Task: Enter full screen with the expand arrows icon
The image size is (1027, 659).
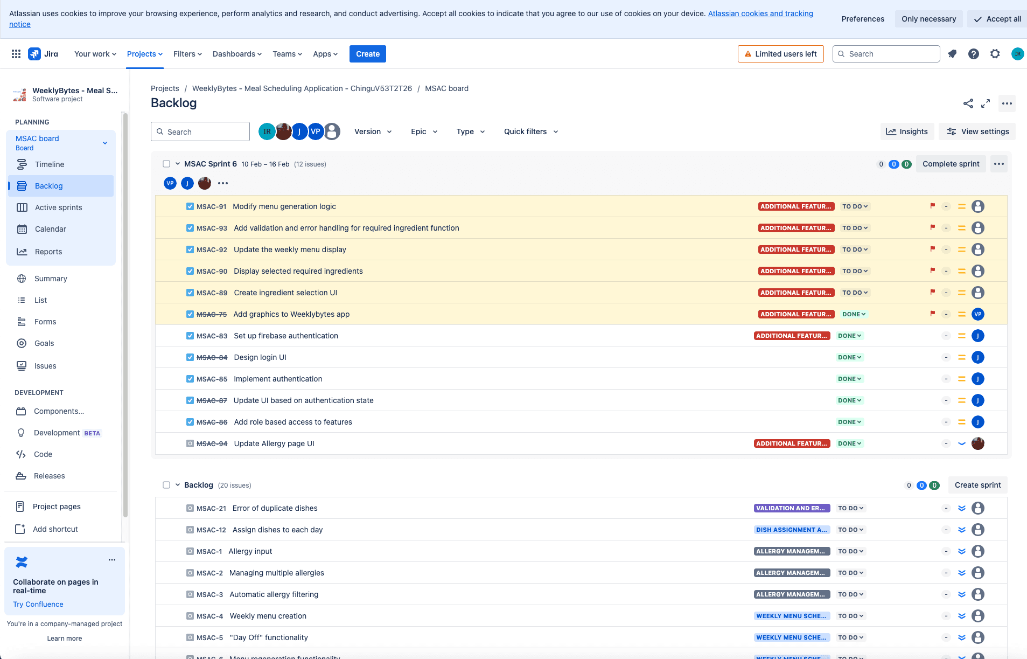Action: coord(986,103)
